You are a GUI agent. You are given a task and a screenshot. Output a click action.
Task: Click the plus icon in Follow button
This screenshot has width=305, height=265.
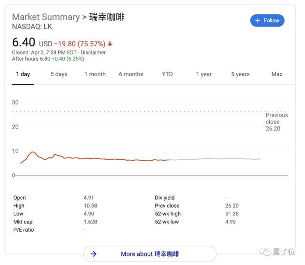point(258,20)
